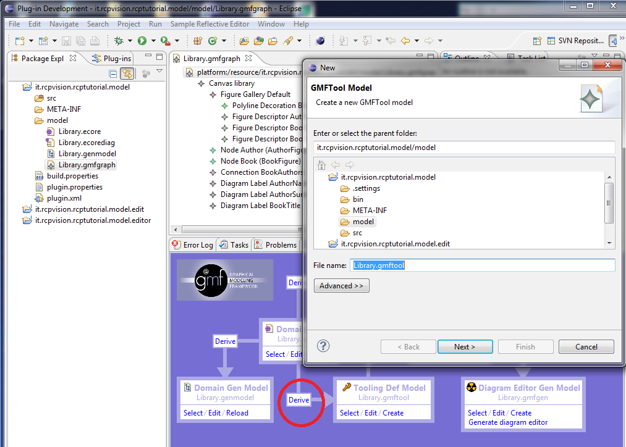Click the New Java Class icon
The height and width of the screenshot is (447, 626).
[x=213, y=41]
